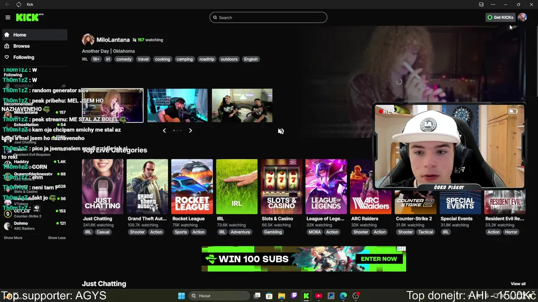
Task: Open Following in the sidebar
Action: [x=34, y=57]
